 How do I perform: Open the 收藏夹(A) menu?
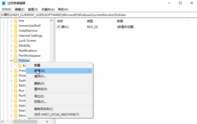click(x=48, y=9)
